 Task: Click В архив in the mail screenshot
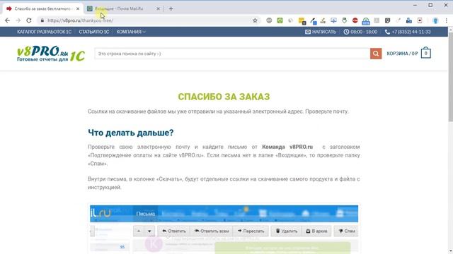click(316, 231)
